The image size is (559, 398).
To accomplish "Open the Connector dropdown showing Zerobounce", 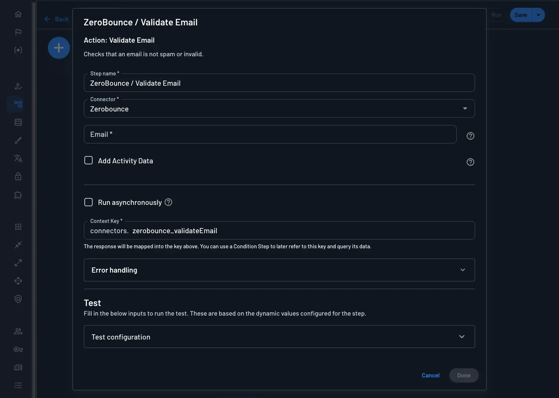I will pyautogui.click(x=279, y=109).
